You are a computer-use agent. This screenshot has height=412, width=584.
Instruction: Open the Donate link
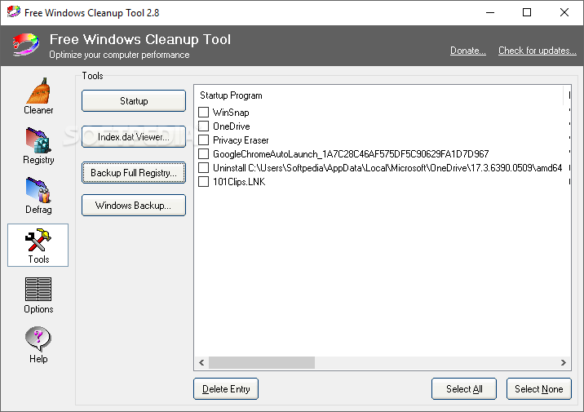(468, 51)
